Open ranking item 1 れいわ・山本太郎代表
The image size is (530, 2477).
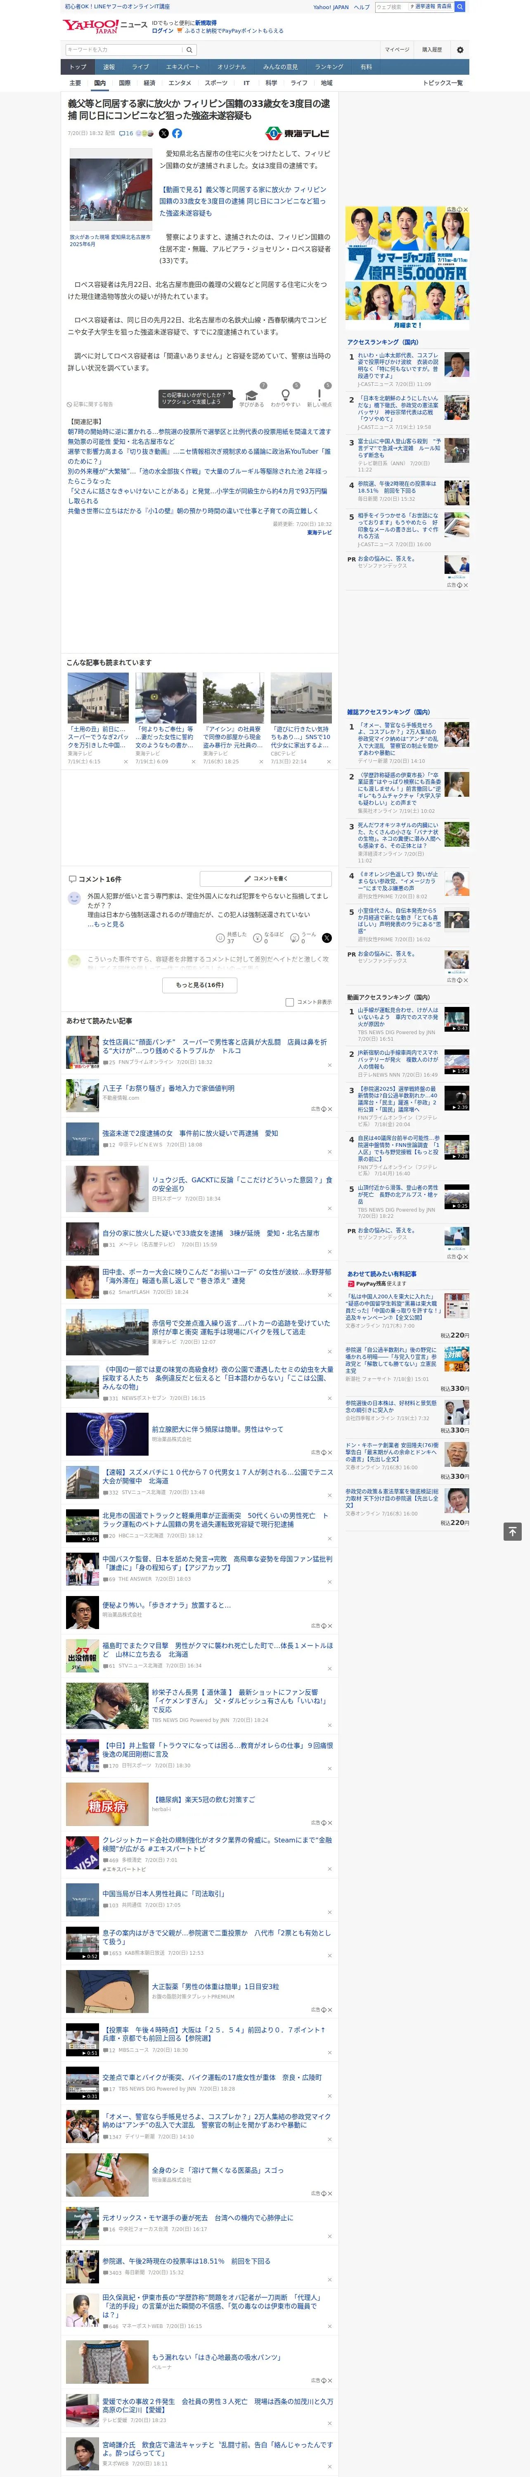[398, 365]
